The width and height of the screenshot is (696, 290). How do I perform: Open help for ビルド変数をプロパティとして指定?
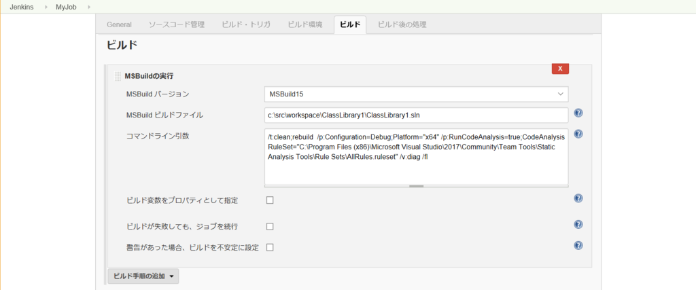tap(578, 198)
